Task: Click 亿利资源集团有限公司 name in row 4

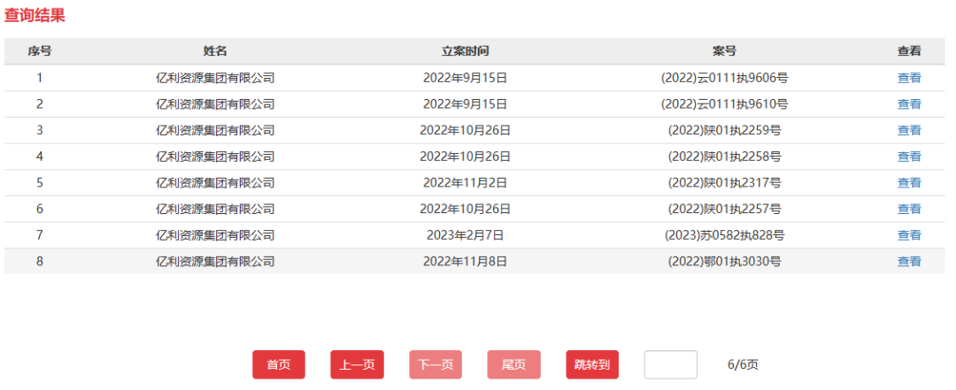Action: [x=215, y=157]
